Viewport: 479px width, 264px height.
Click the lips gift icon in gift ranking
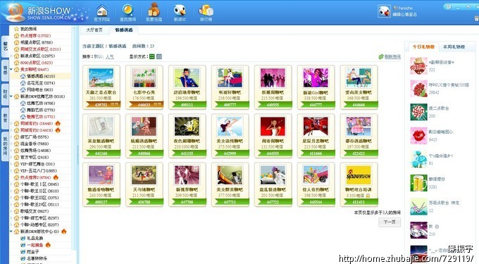pyautogui.click(x=418, y=135)
